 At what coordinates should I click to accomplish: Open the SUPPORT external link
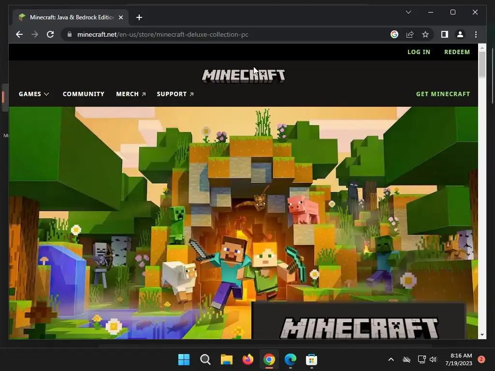coord(175,94)
